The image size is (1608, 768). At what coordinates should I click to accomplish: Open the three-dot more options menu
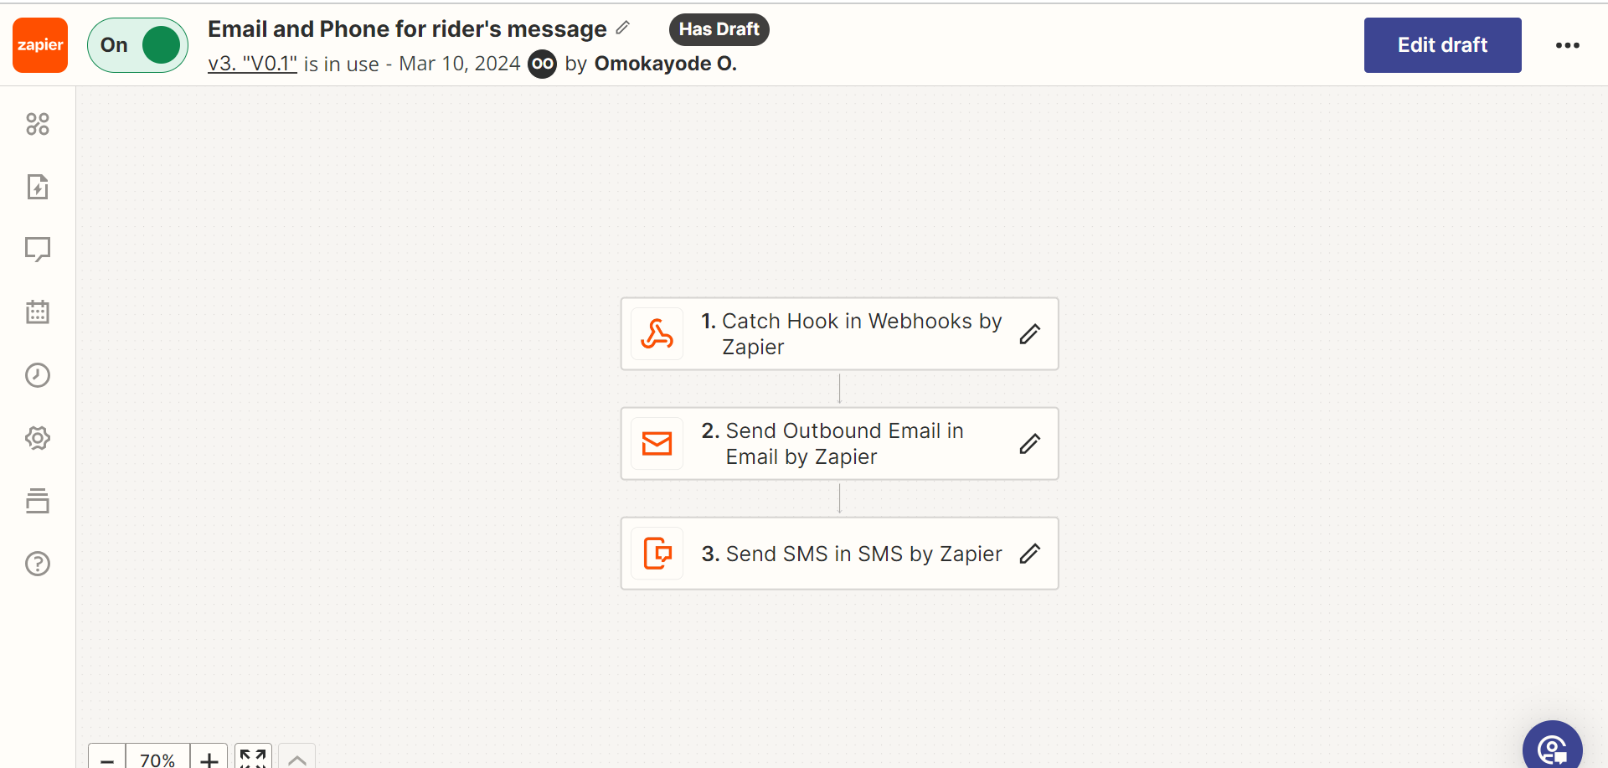point(1567,45)
